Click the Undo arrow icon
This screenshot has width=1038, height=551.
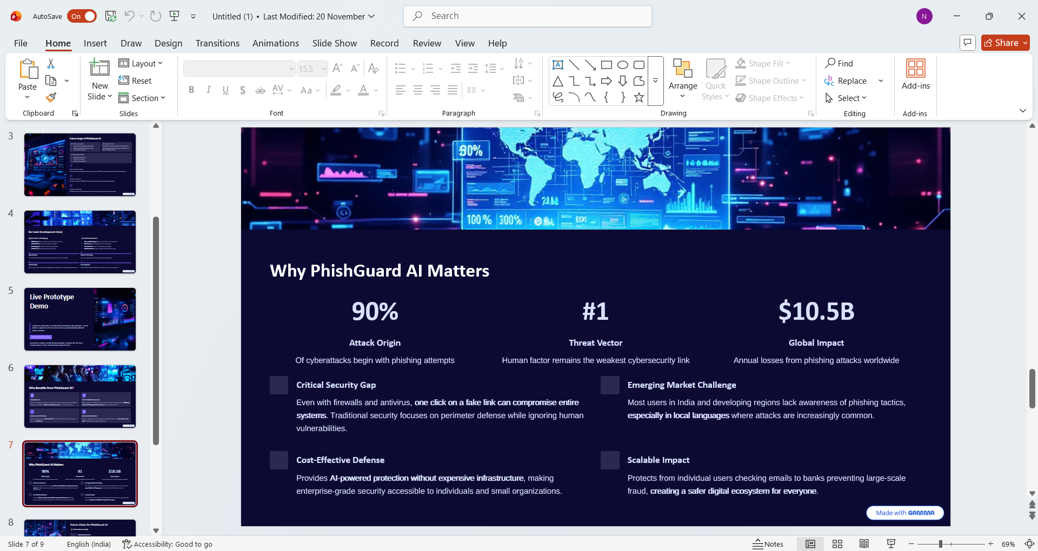tap(129, 16)
